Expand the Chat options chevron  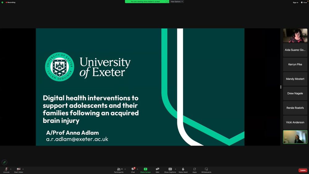[138, 169]
